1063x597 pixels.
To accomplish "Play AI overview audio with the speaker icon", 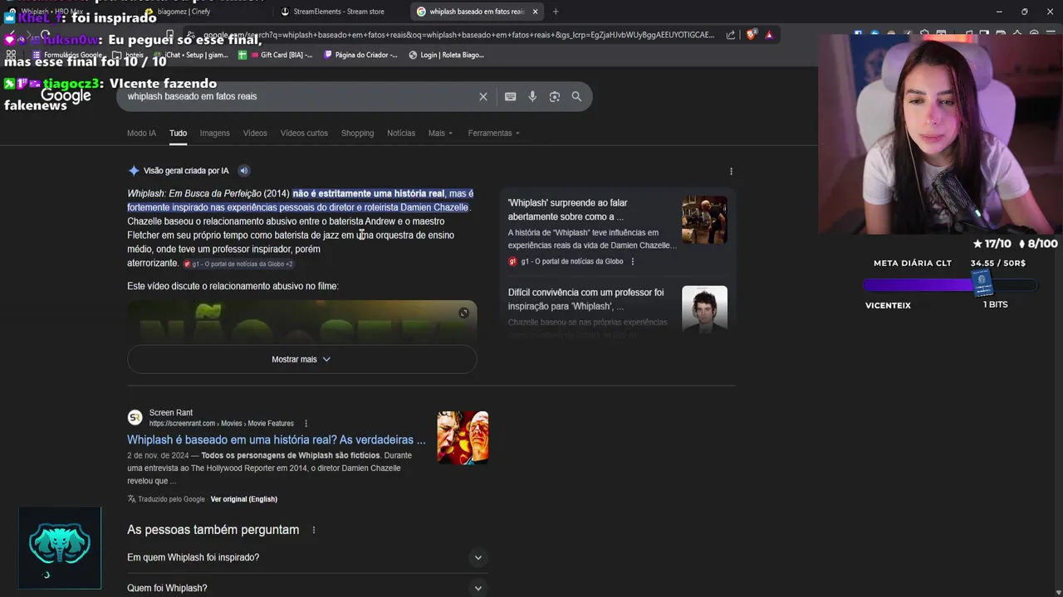I will tap(244, 171).
